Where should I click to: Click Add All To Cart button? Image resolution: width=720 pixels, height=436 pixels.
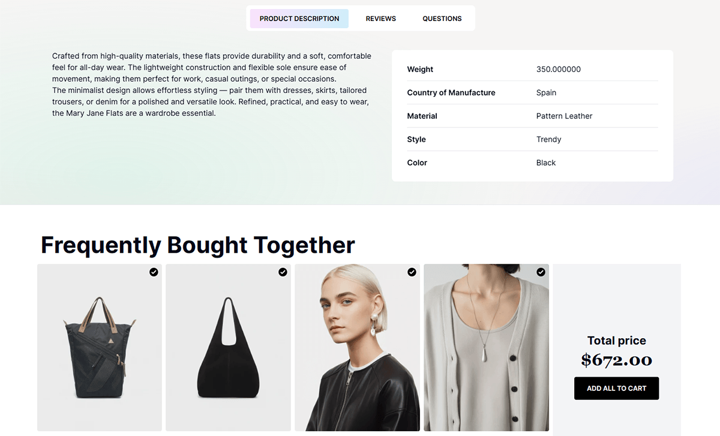616,389
